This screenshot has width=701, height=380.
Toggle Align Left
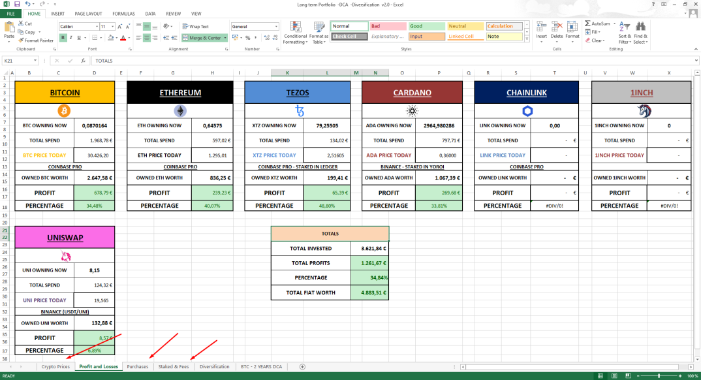coord(139,38)
